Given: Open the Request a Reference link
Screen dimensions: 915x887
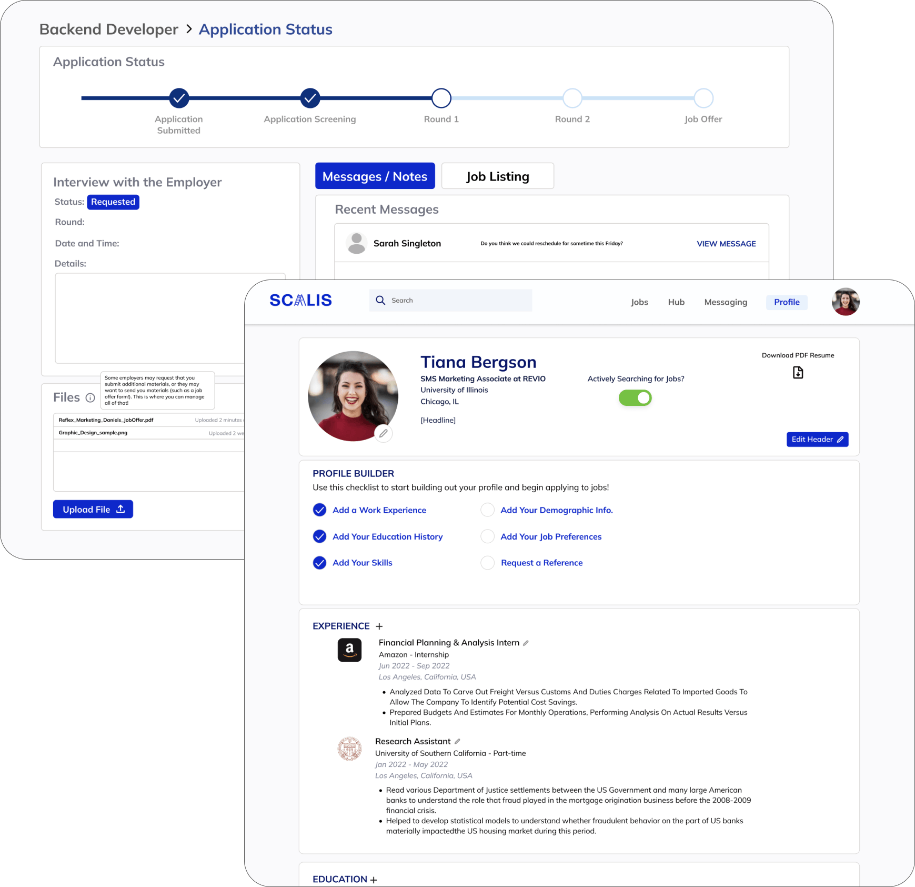Looking at the screenshot, I should 541,563.
